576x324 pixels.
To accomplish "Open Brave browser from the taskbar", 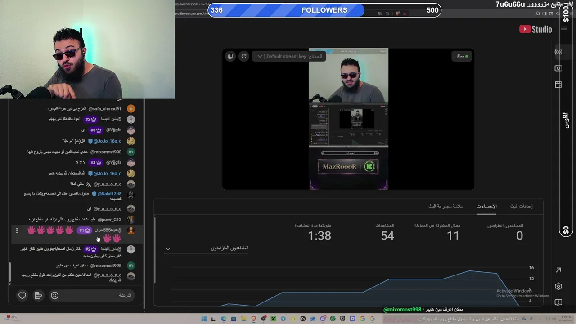I will (253, 319).
